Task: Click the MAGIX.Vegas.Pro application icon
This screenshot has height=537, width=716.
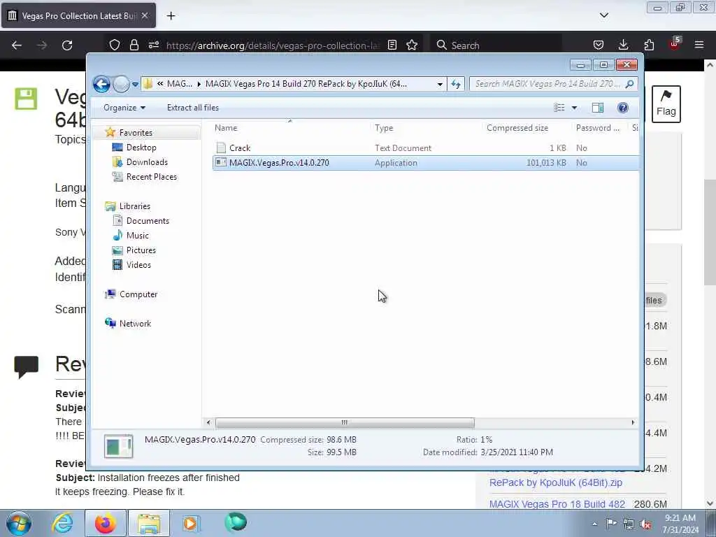Action: point(221,162)
